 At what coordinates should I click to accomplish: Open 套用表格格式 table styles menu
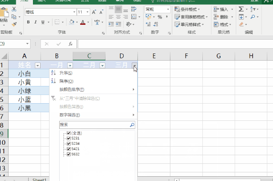tap(191, 17)
